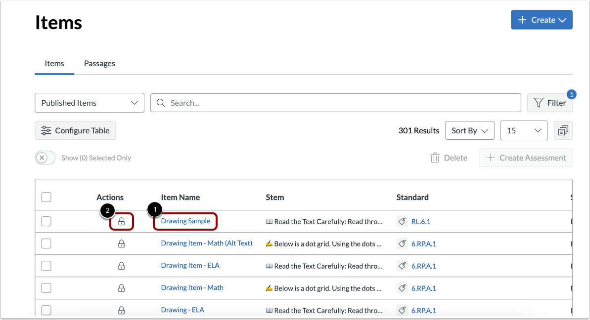Click the copy items icon beside page size
The width and height of the screenshot is (590, 320).
[x=563, y=131]
